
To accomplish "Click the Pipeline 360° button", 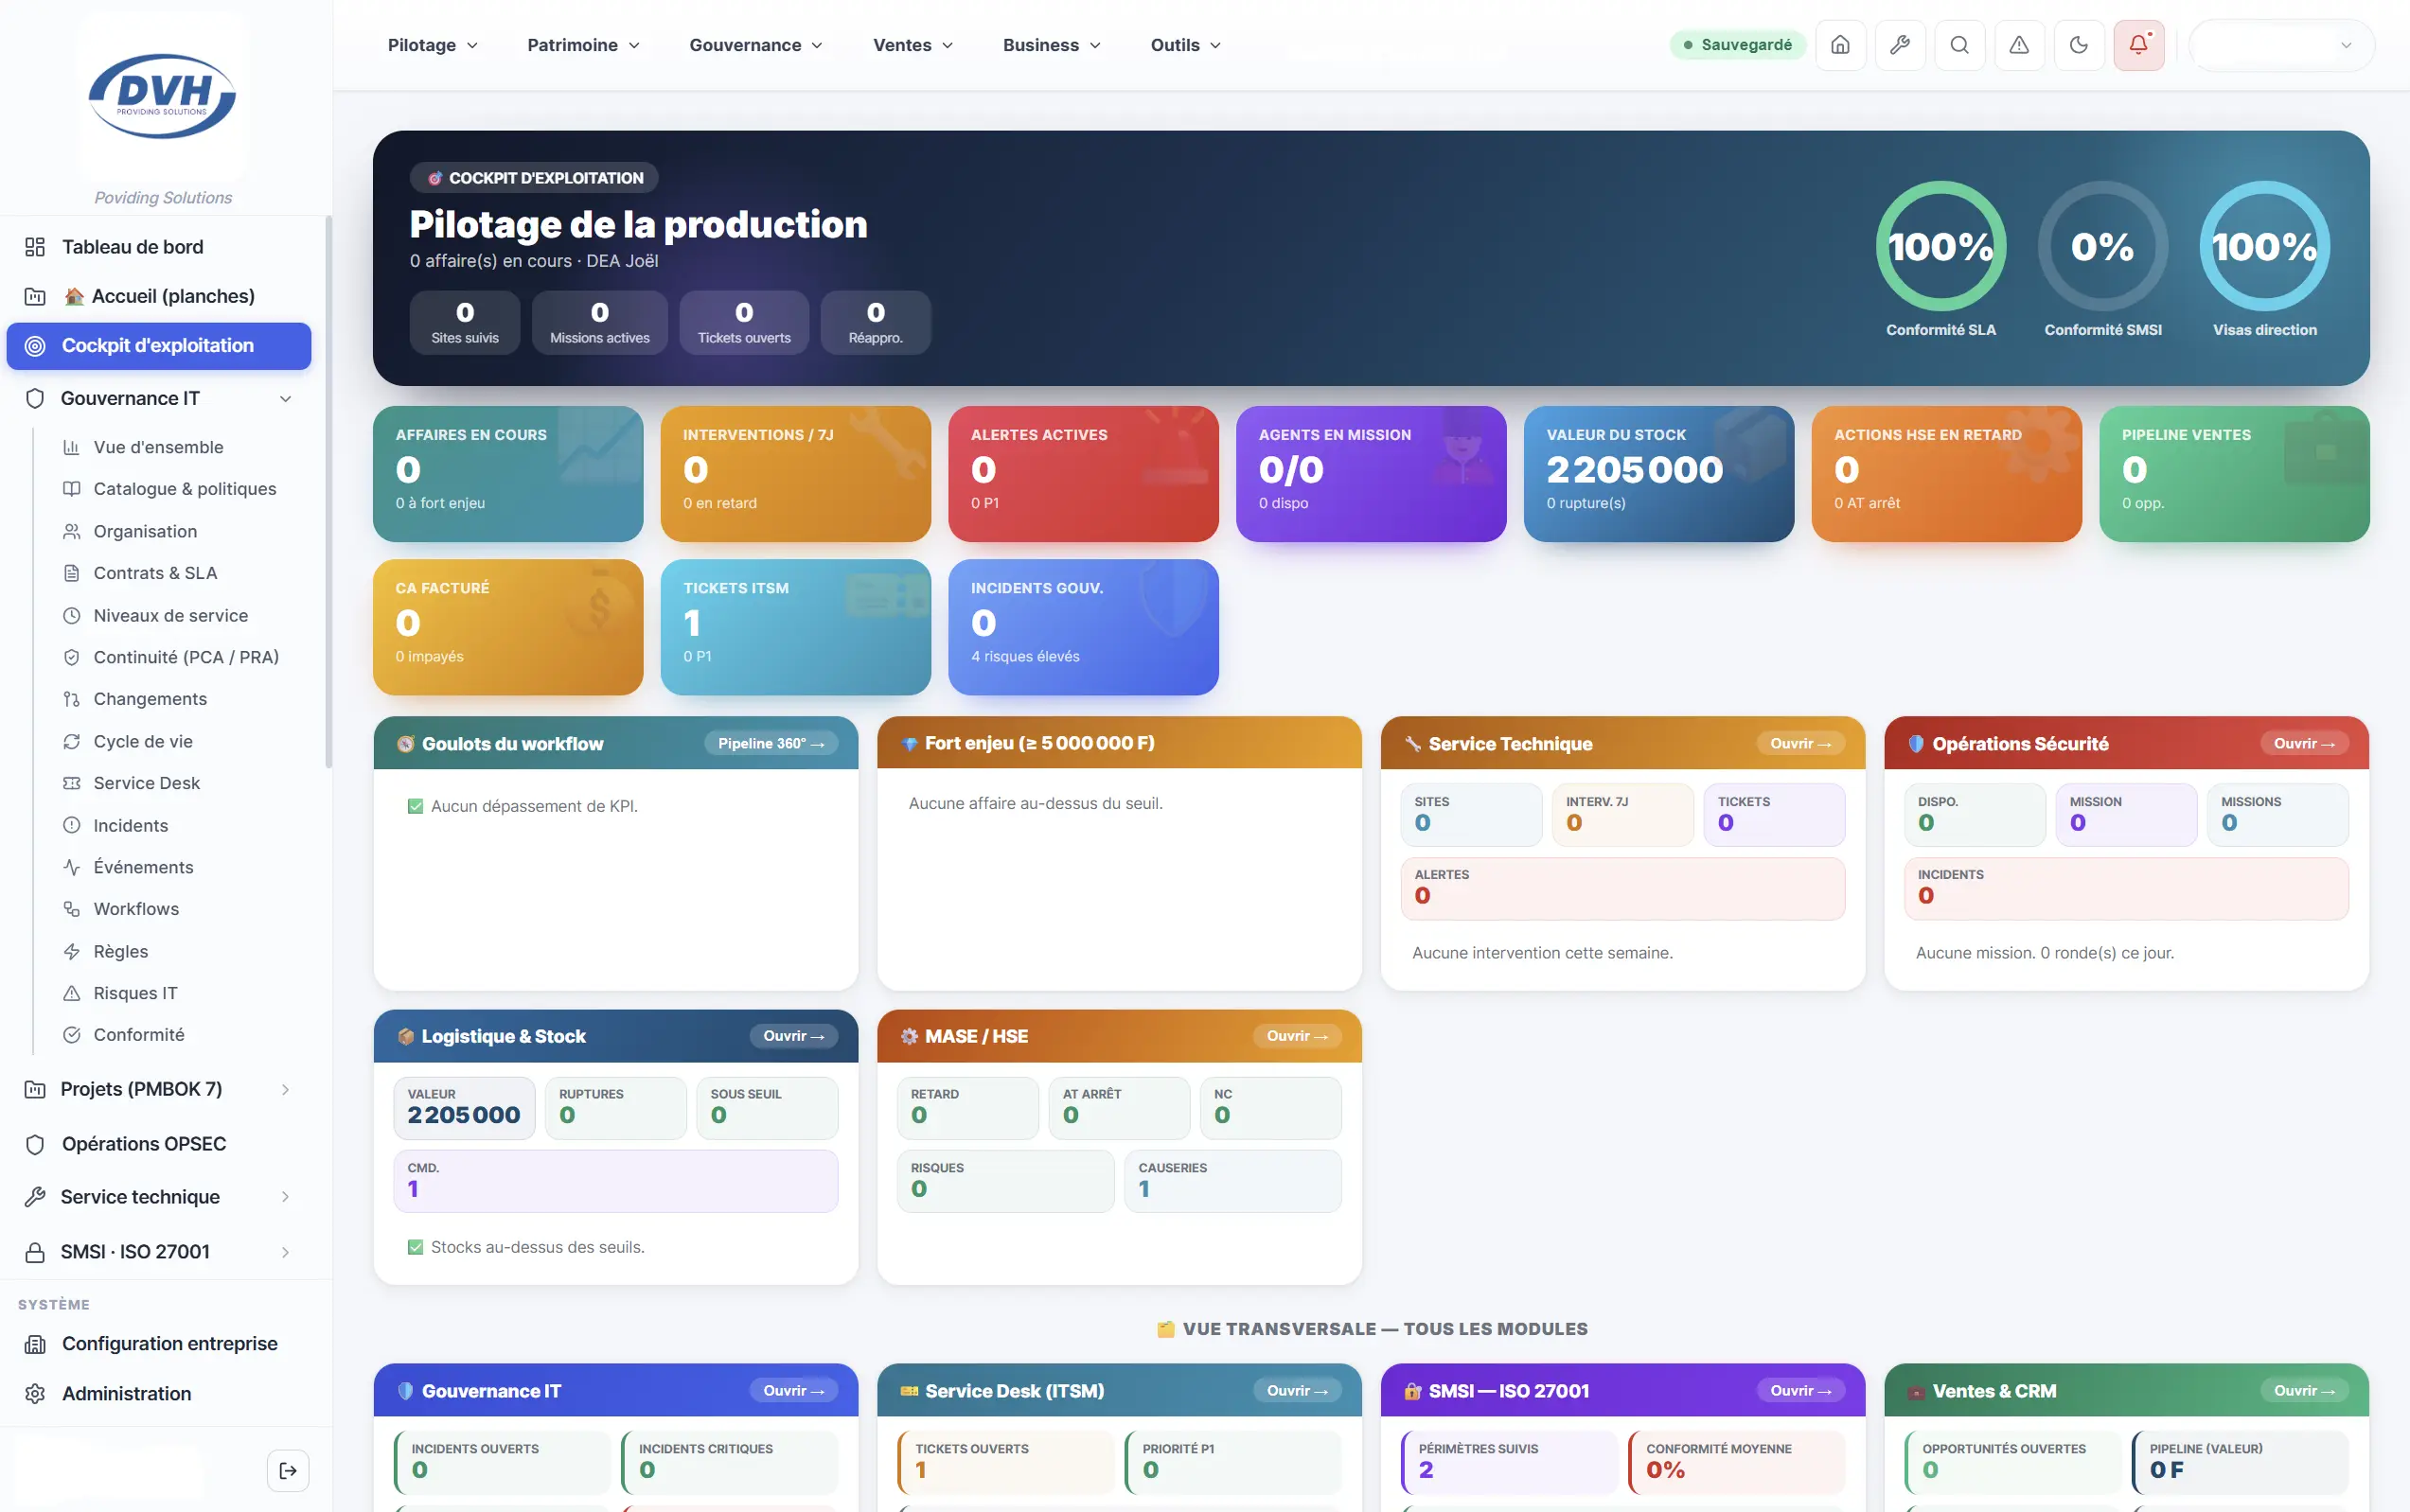I will [771, 744].
